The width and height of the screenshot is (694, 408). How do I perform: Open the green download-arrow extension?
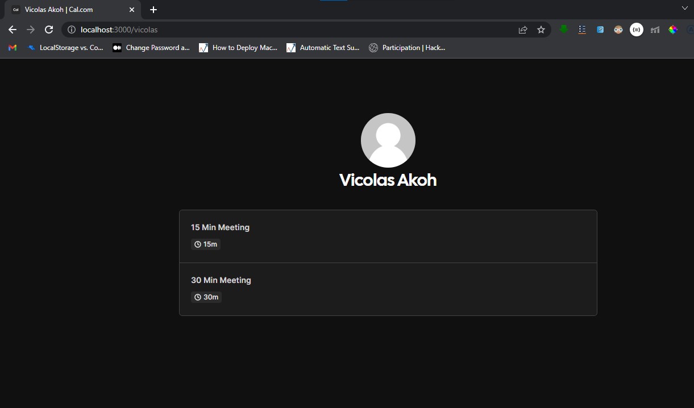pos(563,30)
